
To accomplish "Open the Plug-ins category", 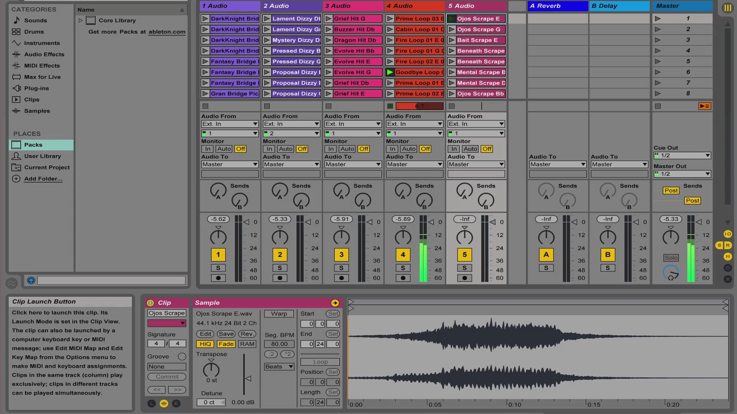I will click(36, 88).
